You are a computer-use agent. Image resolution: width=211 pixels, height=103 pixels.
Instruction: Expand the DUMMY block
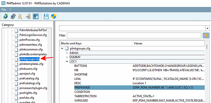pyautogui.click(x=67, y=57)
